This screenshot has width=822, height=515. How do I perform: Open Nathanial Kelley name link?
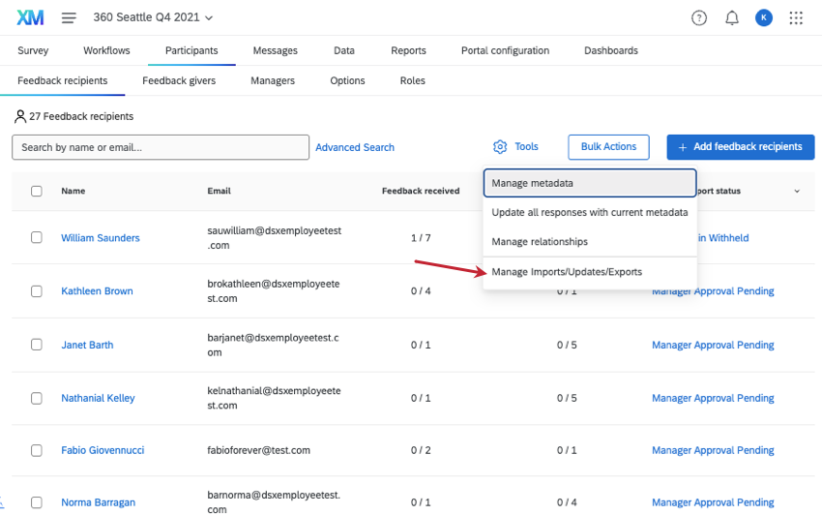pyautogui.click(x=98, y=398)
